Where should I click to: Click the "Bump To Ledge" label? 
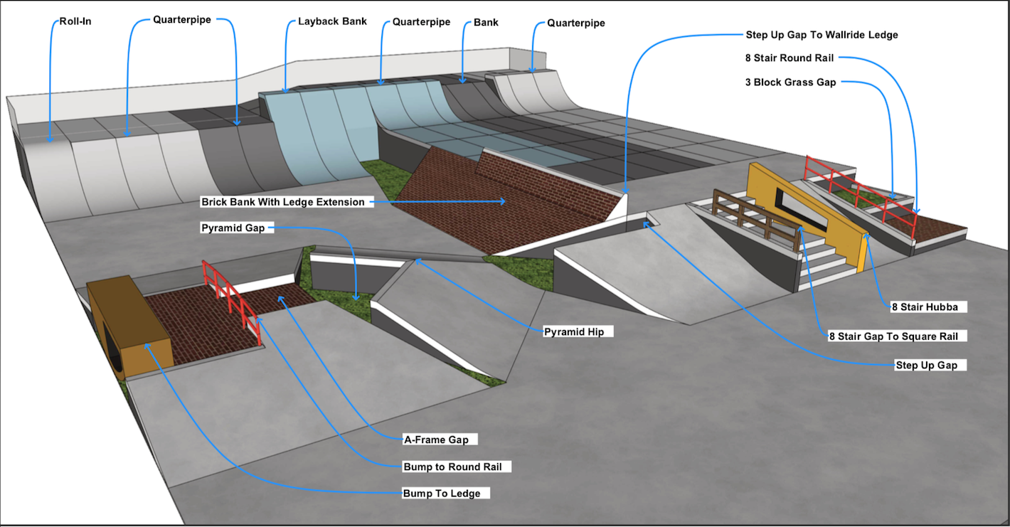click(441, 493)
